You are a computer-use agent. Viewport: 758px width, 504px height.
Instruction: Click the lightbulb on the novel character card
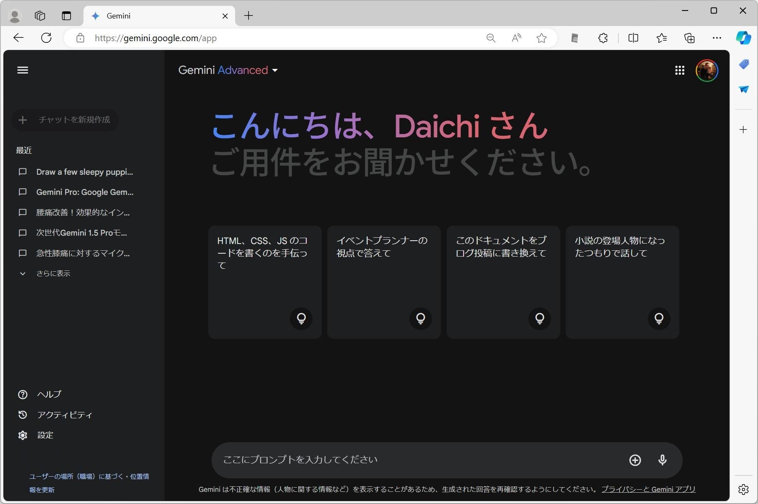[659, 318]
